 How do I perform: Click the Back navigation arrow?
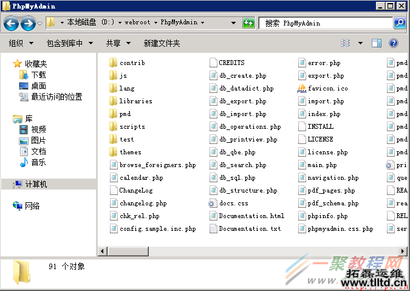tap(11, 24)
